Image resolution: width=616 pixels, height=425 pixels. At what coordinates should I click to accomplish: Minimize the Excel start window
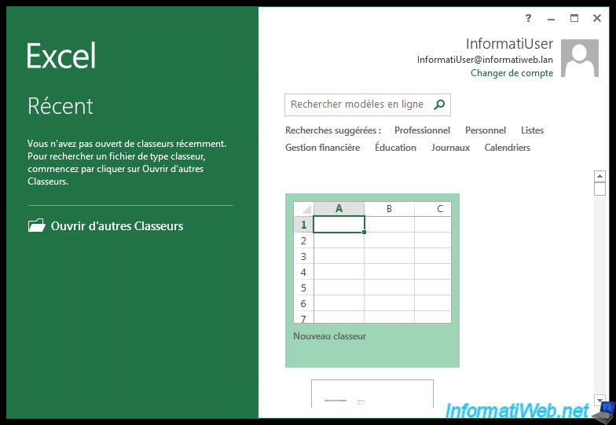coord(552,18)
